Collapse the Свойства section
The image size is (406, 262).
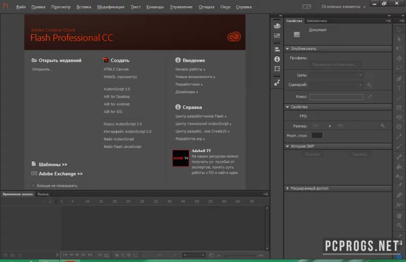(x=287, y=107)
